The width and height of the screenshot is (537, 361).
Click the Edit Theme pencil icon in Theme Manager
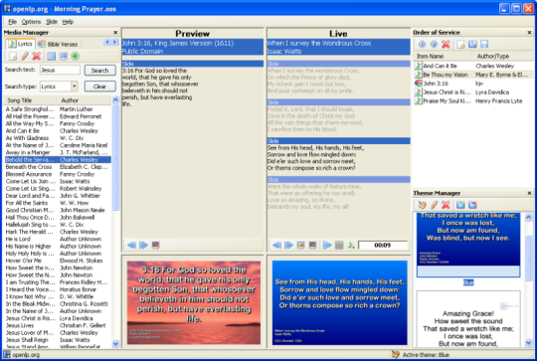click(434, 205)
